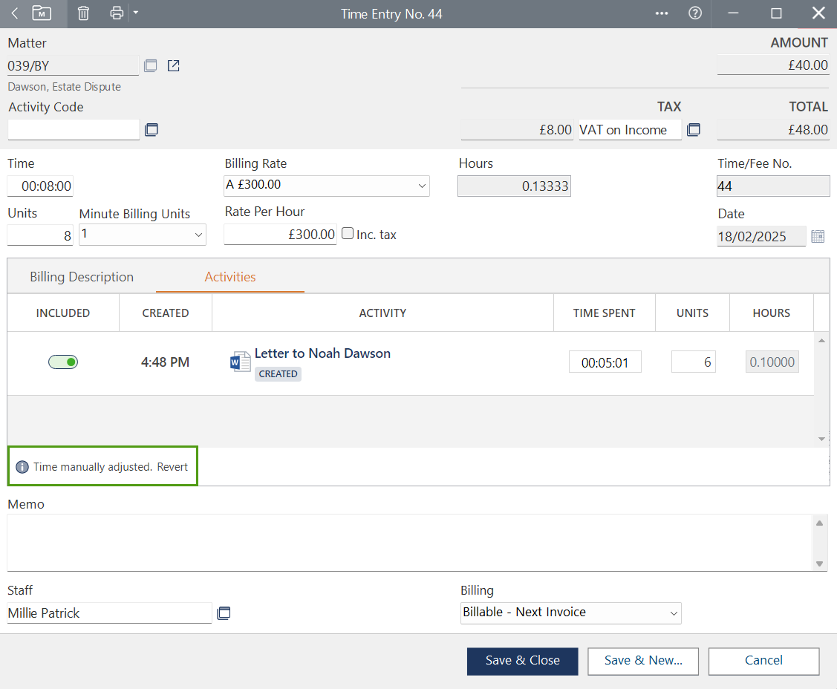Toggle the Included switch for Letter activity
Viewport: 837px width, 689px height.
coord(63,362)
